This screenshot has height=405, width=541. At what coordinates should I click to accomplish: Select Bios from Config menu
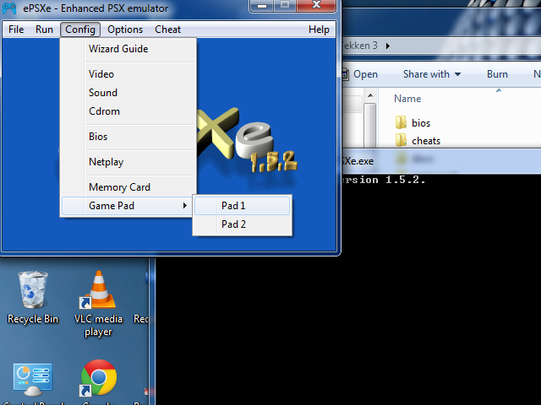(x=128, y=137)
